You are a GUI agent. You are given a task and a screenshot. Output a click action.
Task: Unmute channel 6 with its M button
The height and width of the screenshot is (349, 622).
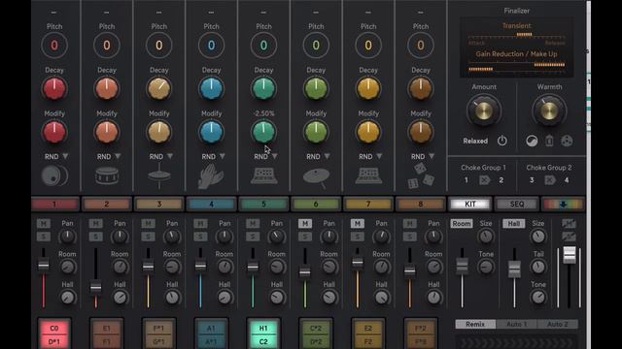coord(304,224)
